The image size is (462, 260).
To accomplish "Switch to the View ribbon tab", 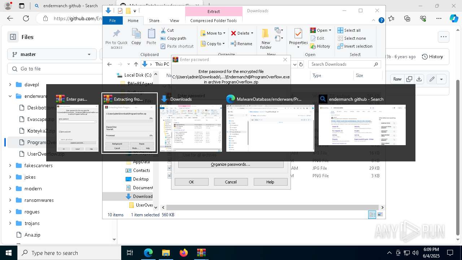I will pos(174,21).
